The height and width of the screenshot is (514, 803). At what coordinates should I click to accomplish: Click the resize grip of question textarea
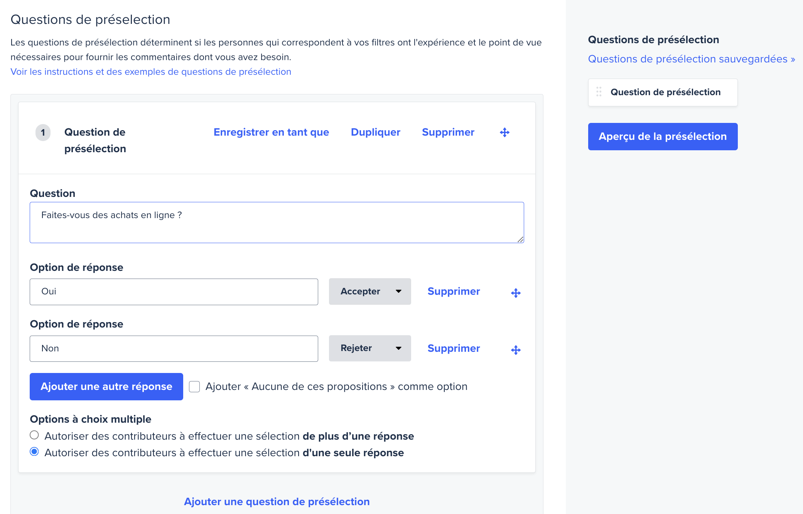click(x=520, y=239)
